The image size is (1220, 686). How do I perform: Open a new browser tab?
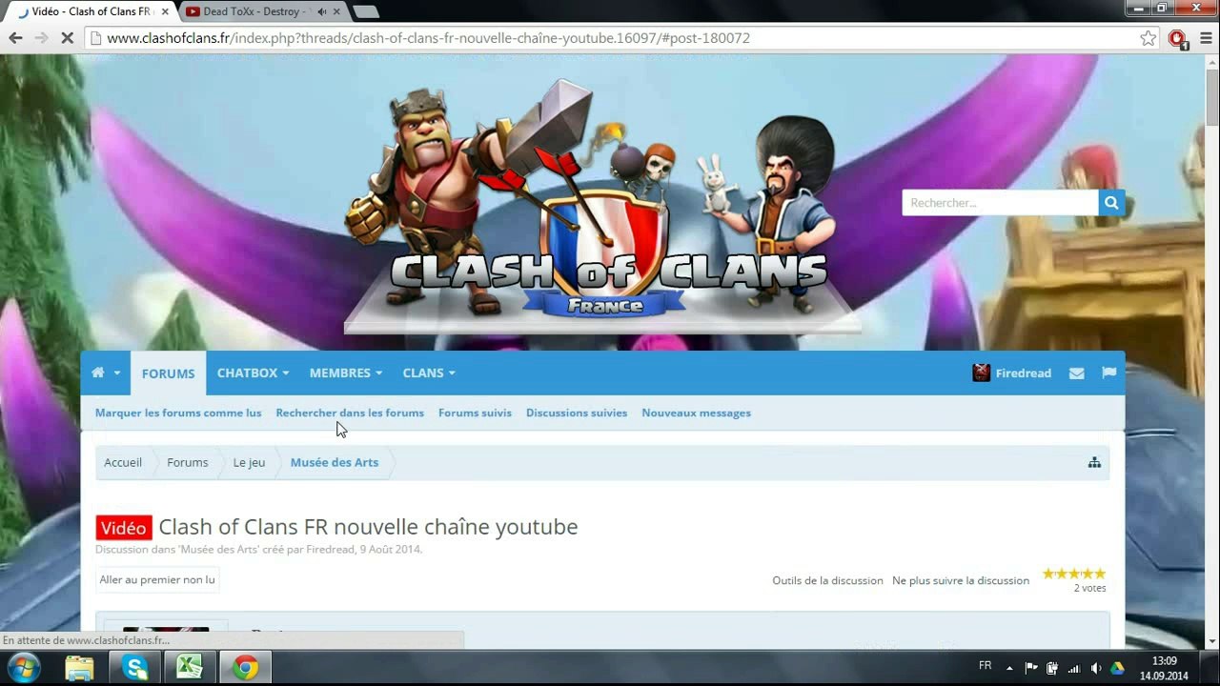366,11
